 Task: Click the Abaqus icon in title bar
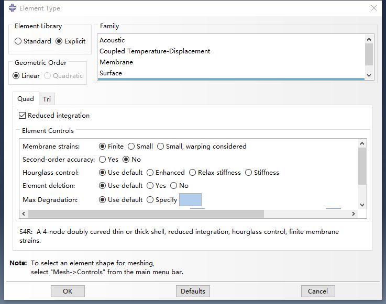(x=13, y=8)
